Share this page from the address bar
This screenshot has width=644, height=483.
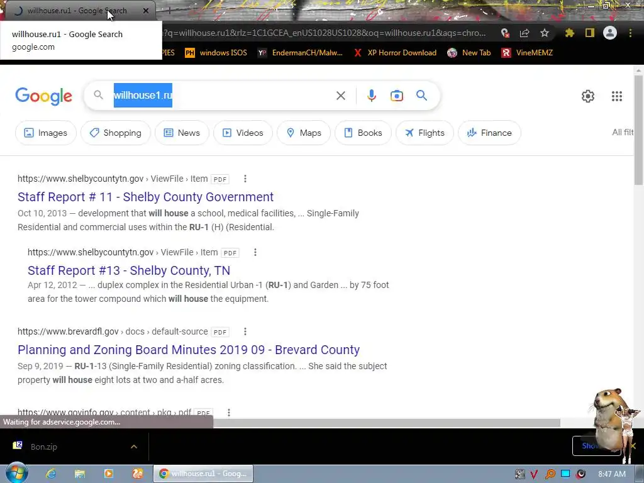pyautogui.click(x=525, y=33)
